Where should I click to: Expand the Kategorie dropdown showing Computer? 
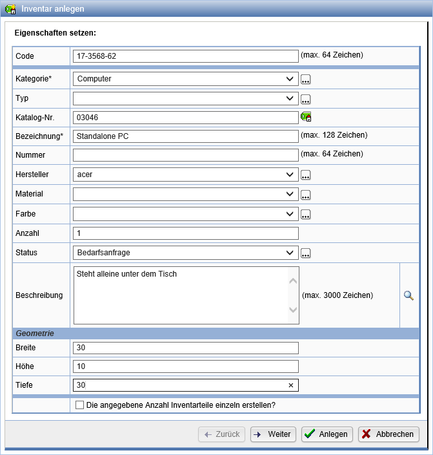186,79
